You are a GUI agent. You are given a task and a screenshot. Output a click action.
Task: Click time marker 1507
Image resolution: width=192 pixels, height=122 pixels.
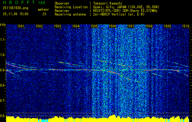coord(131,26)
